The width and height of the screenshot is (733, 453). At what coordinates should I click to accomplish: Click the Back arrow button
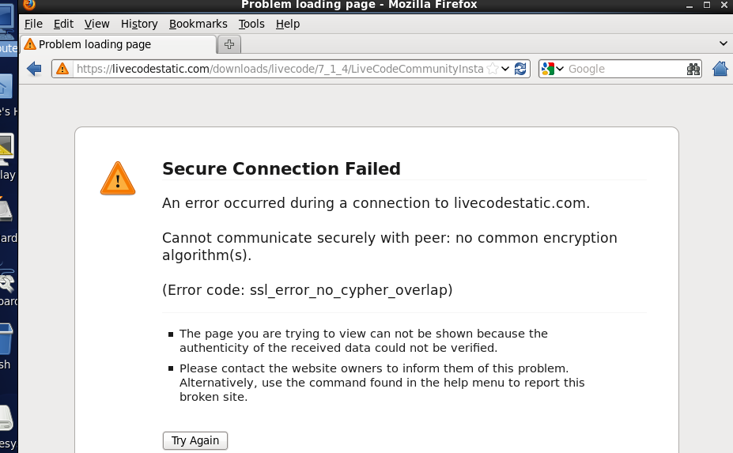click(34, 69)
